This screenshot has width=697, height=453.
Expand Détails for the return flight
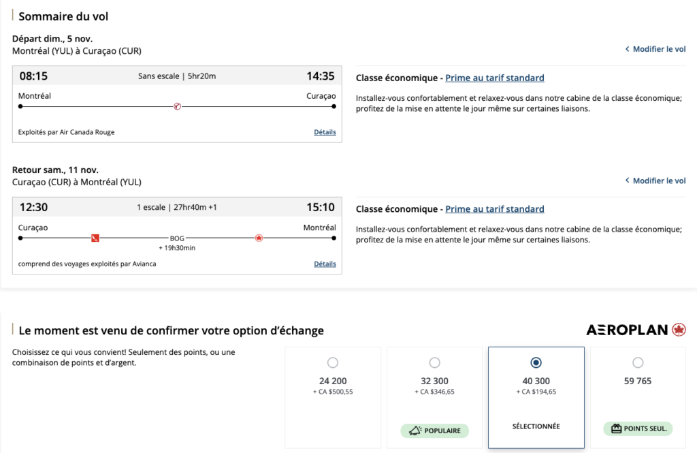click(325, 264)
